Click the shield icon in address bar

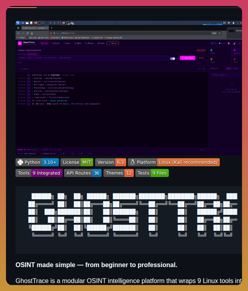51,33
